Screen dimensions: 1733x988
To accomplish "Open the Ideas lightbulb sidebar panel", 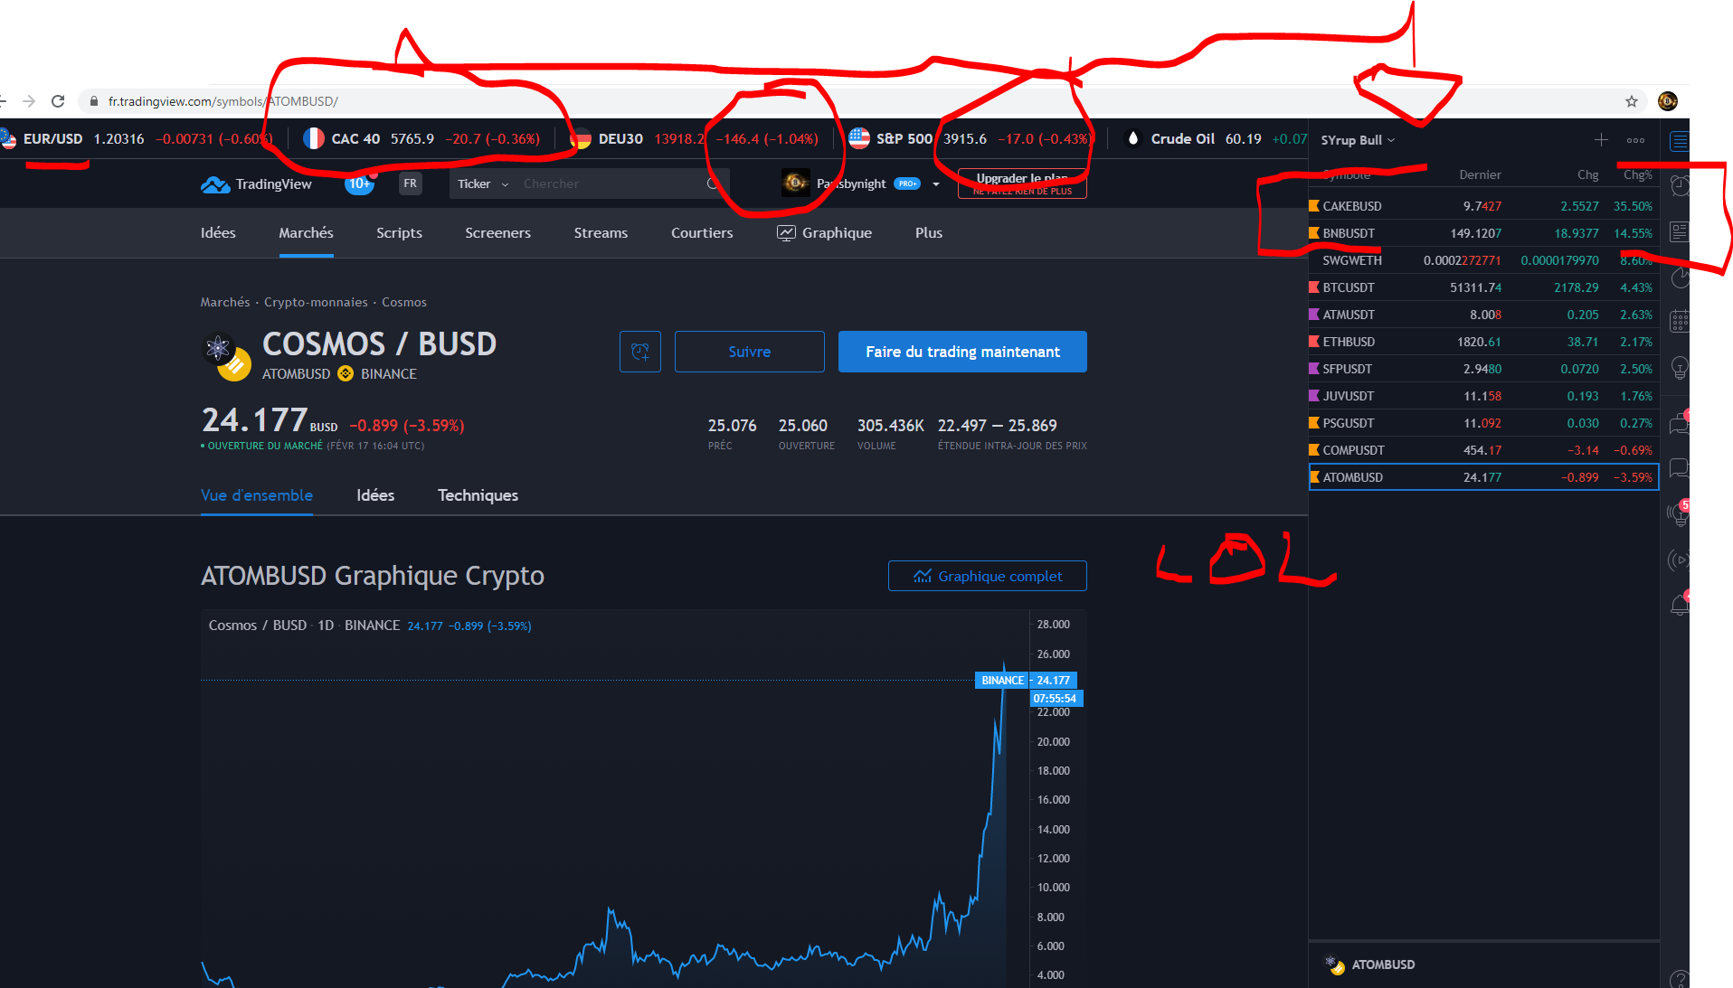I will (1680, 368).
